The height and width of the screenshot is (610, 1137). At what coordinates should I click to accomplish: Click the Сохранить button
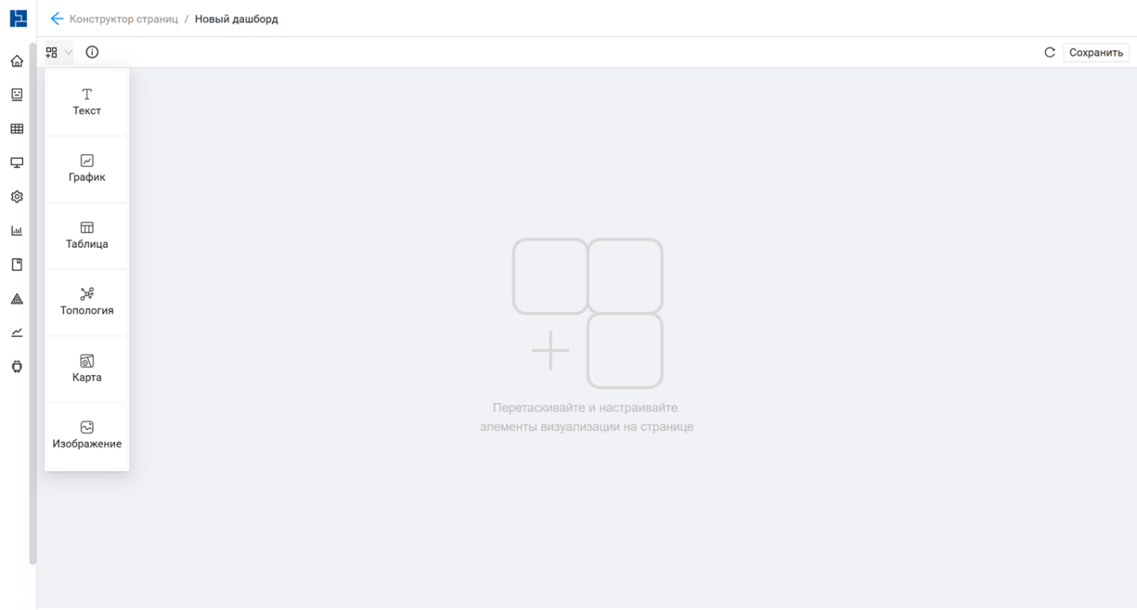tap(1095, 53)
